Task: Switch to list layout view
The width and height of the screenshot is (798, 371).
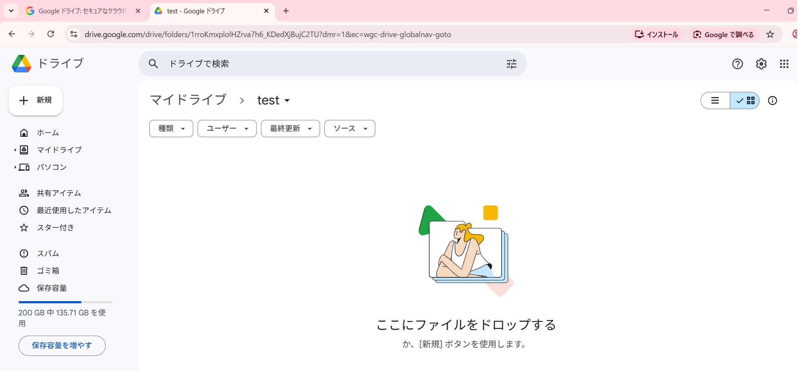Action: click(715, 101)
